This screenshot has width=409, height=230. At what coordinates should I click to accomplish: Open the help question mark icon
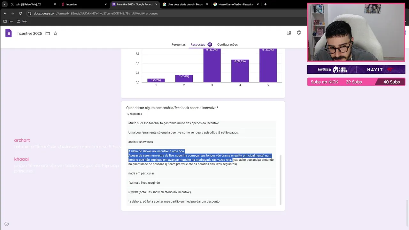click(6, 224)
